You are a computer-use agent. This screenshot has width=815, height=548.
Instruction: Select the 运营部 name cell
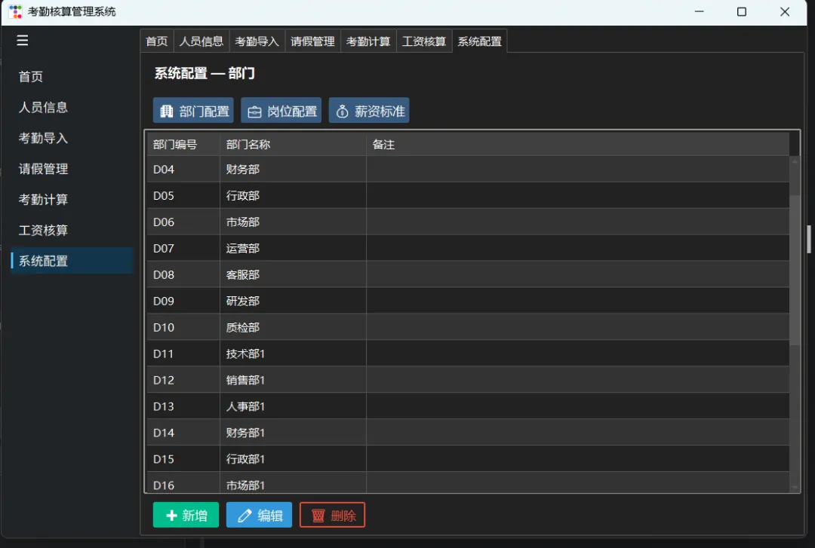click(x=293, y=248)
